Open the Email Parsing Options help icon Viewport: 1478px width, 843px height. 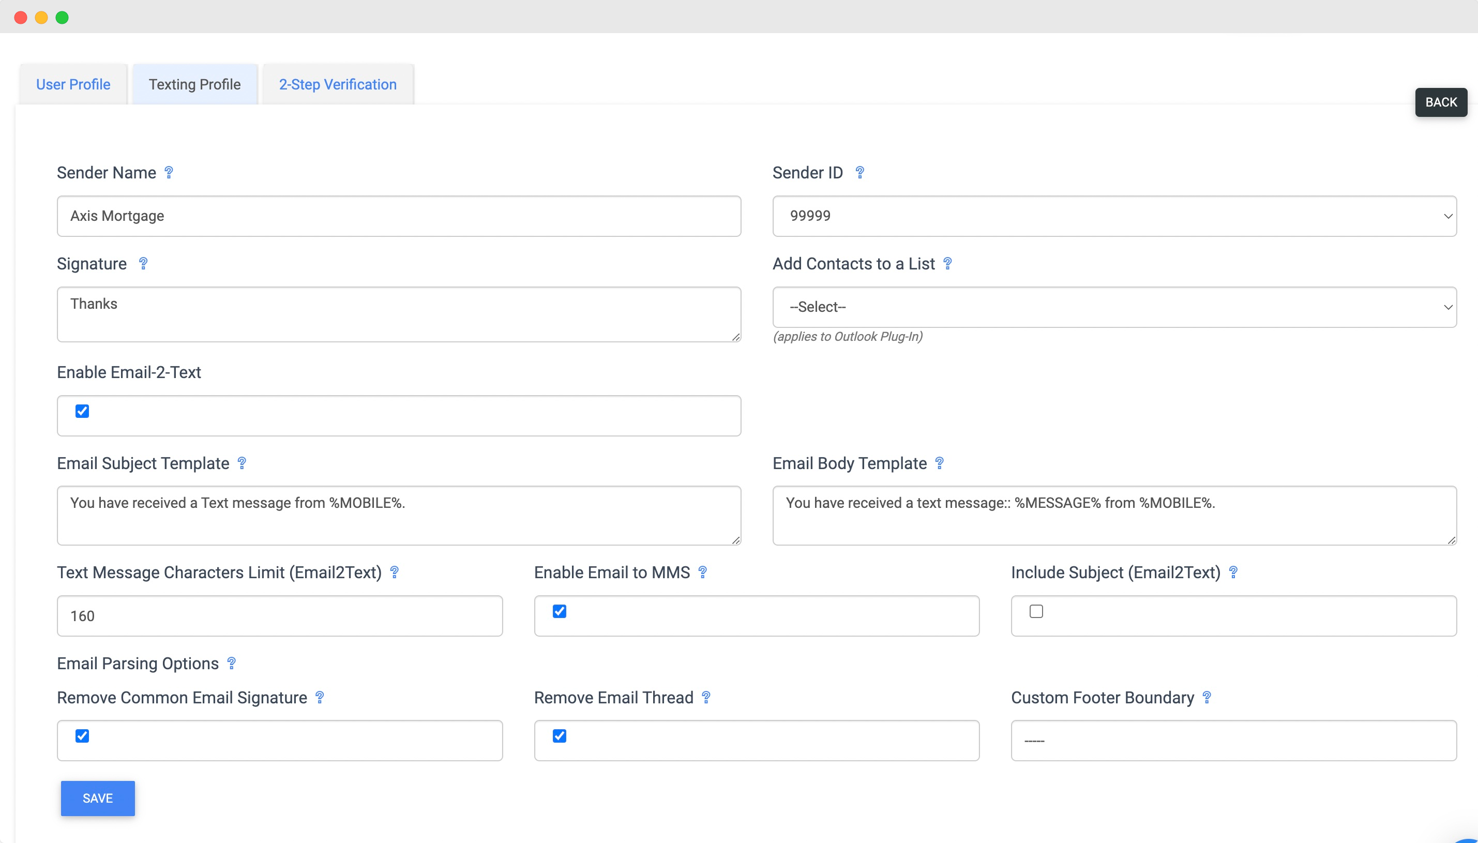[x=232, y=663]
